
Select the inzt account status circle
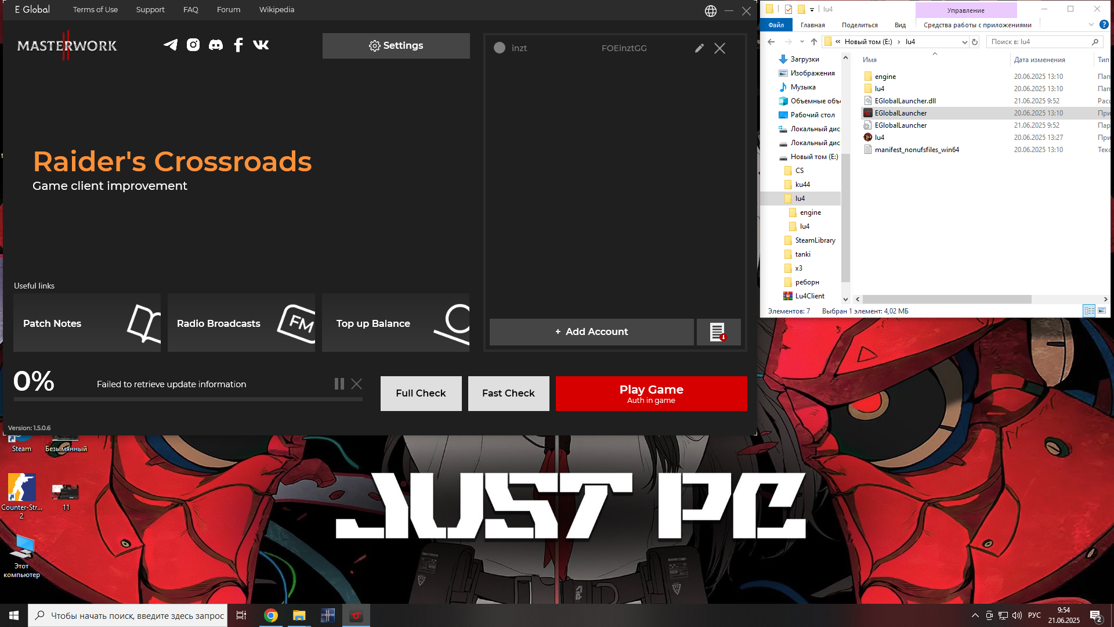pos(500,48)
